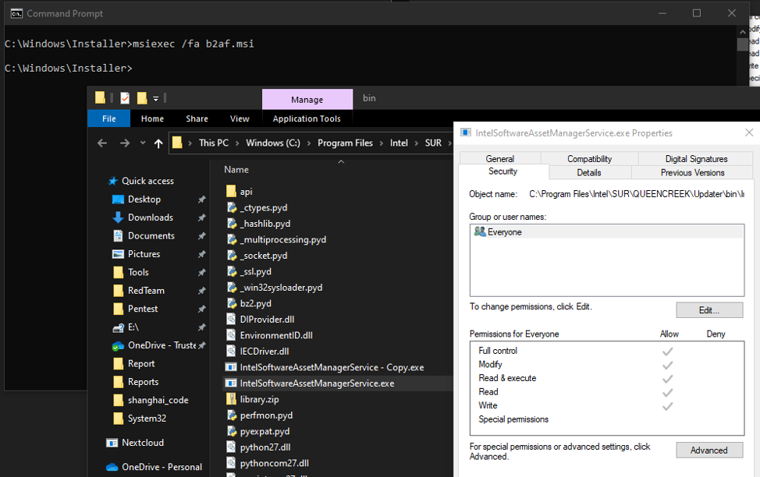The height and width of the screenshot is (477, 760).
Task: Switch to Details tab in Properties
Action: coord(589,172)
